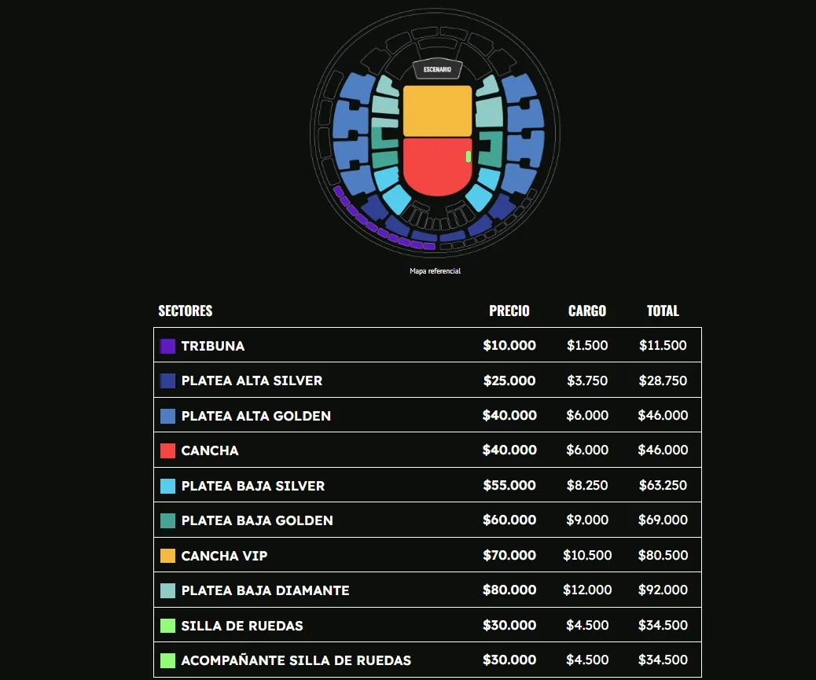The width and height of the screenshot is (816, 680).
Task: Click the Cancha VIP yellow legend swatch
Action: [167, 556]
